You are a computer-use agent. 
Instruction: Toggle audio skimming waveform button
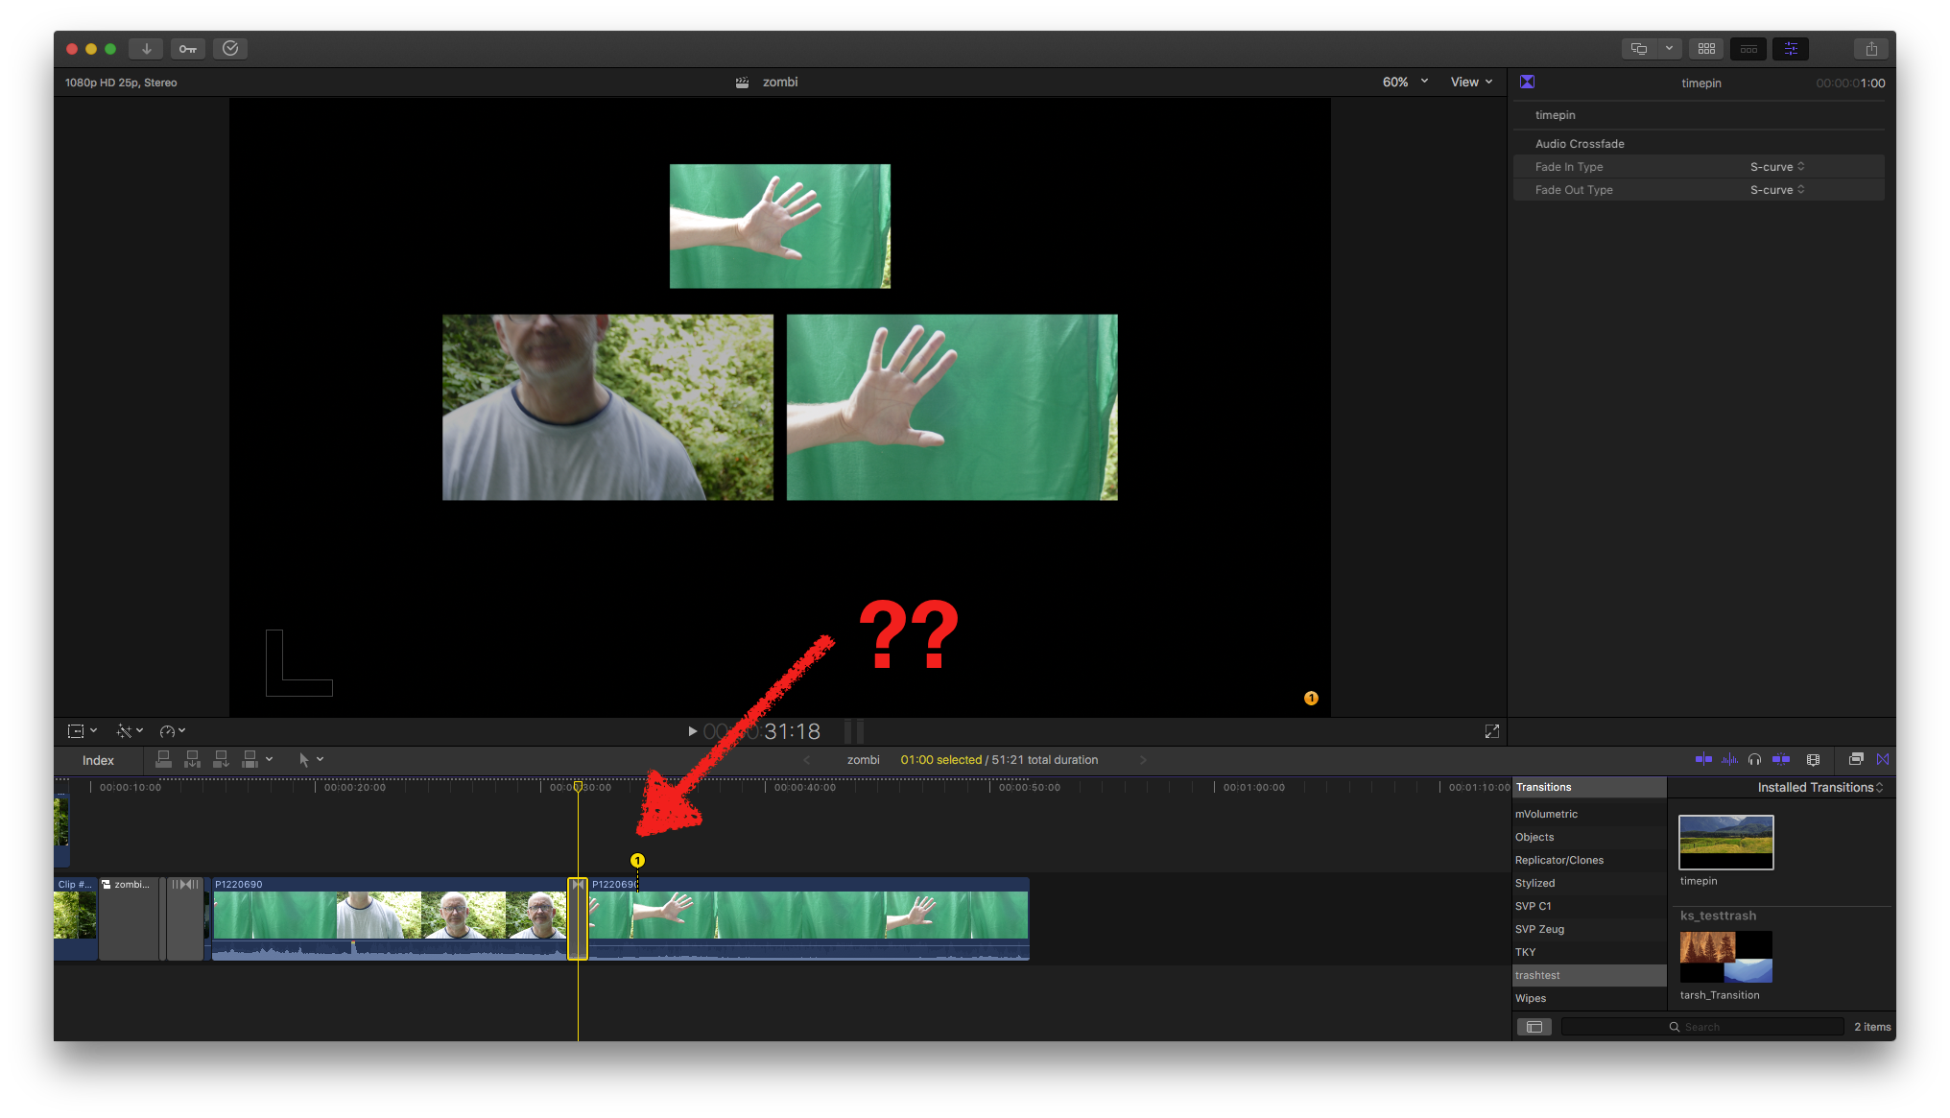tap(1729, 759)
